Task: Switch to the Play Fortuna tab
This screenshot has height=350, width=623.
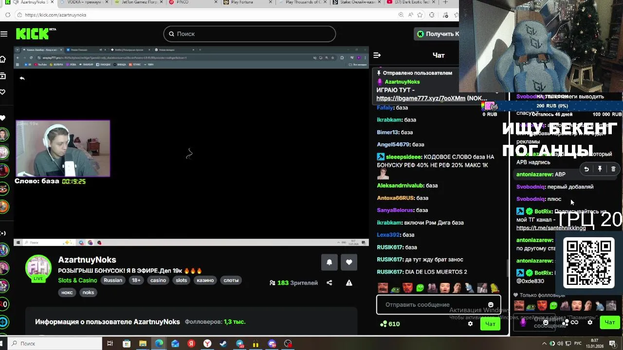Action: coord(247,2)
